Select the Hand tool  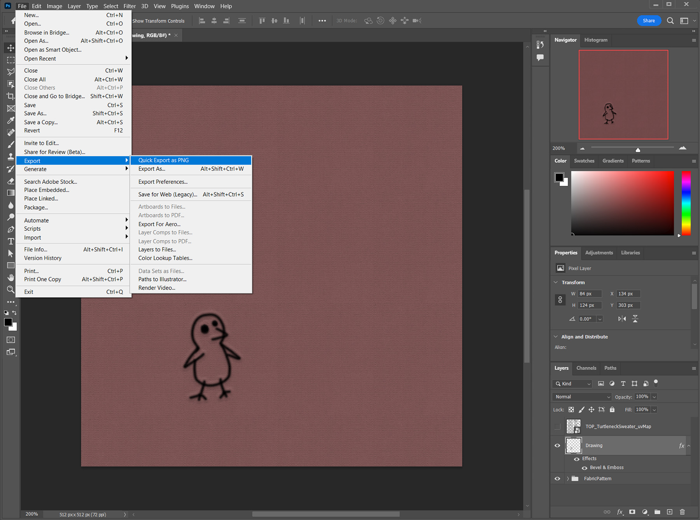click(x=10, y=277)
